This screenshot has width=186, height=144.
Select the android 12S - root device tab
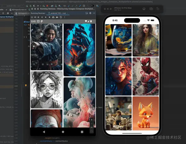pyautogui.click(x=57, y=13)
